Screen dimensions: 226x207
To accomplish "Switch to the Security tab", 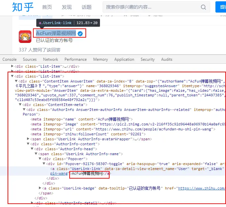I will [147, 59].
